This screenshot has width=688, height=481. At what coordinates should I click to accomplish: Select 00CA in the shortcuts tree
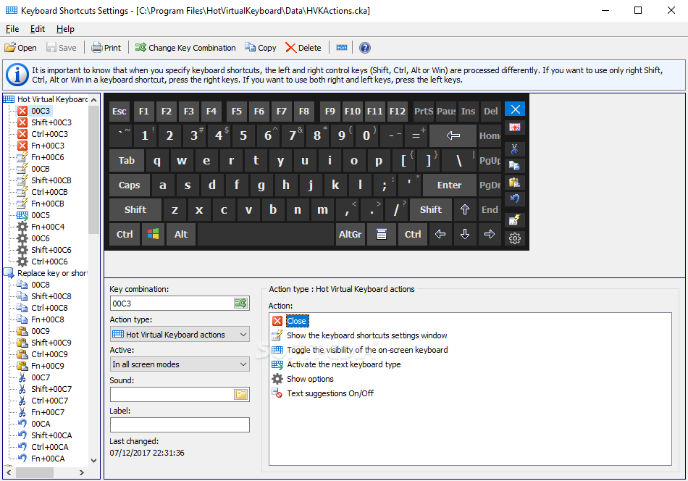coord(41,424)
